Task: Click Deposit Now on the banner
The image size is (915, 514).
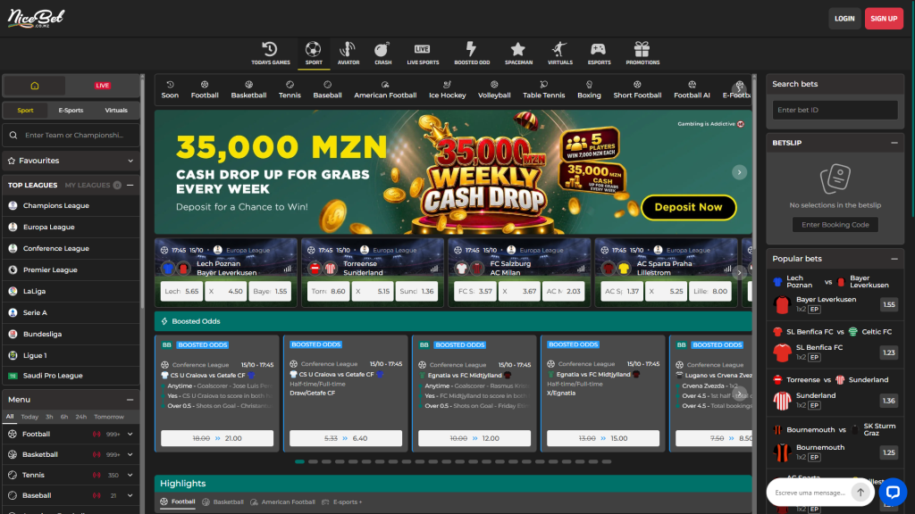Action: (688, 207)
